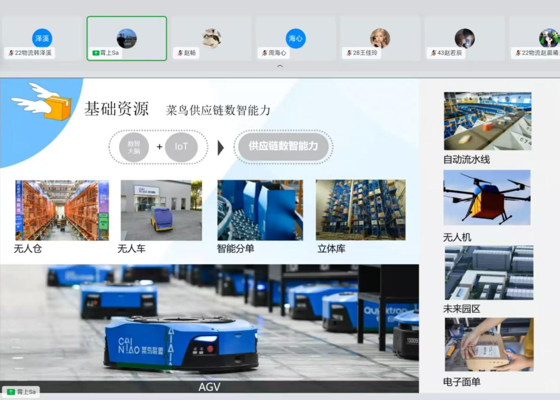Collapse the participant strip with the chevron

[x=280, y=66]
